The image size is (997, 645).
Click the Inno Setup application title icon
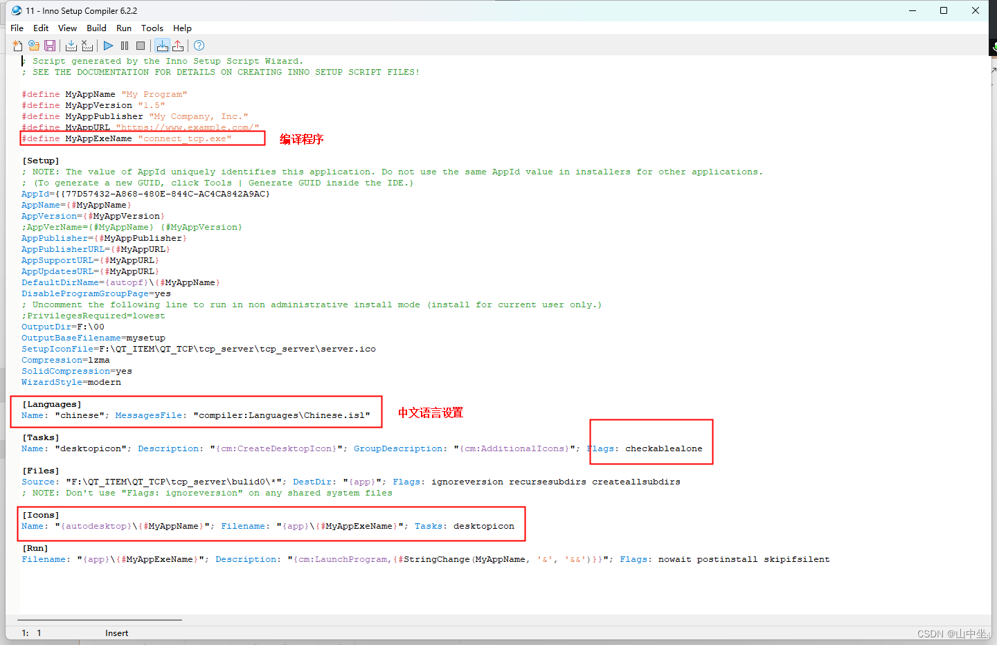(17, 10)
